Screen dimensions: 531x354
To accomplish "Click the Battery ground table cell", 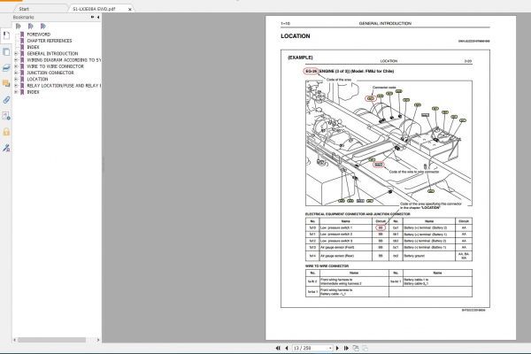I will click(429, 256).
